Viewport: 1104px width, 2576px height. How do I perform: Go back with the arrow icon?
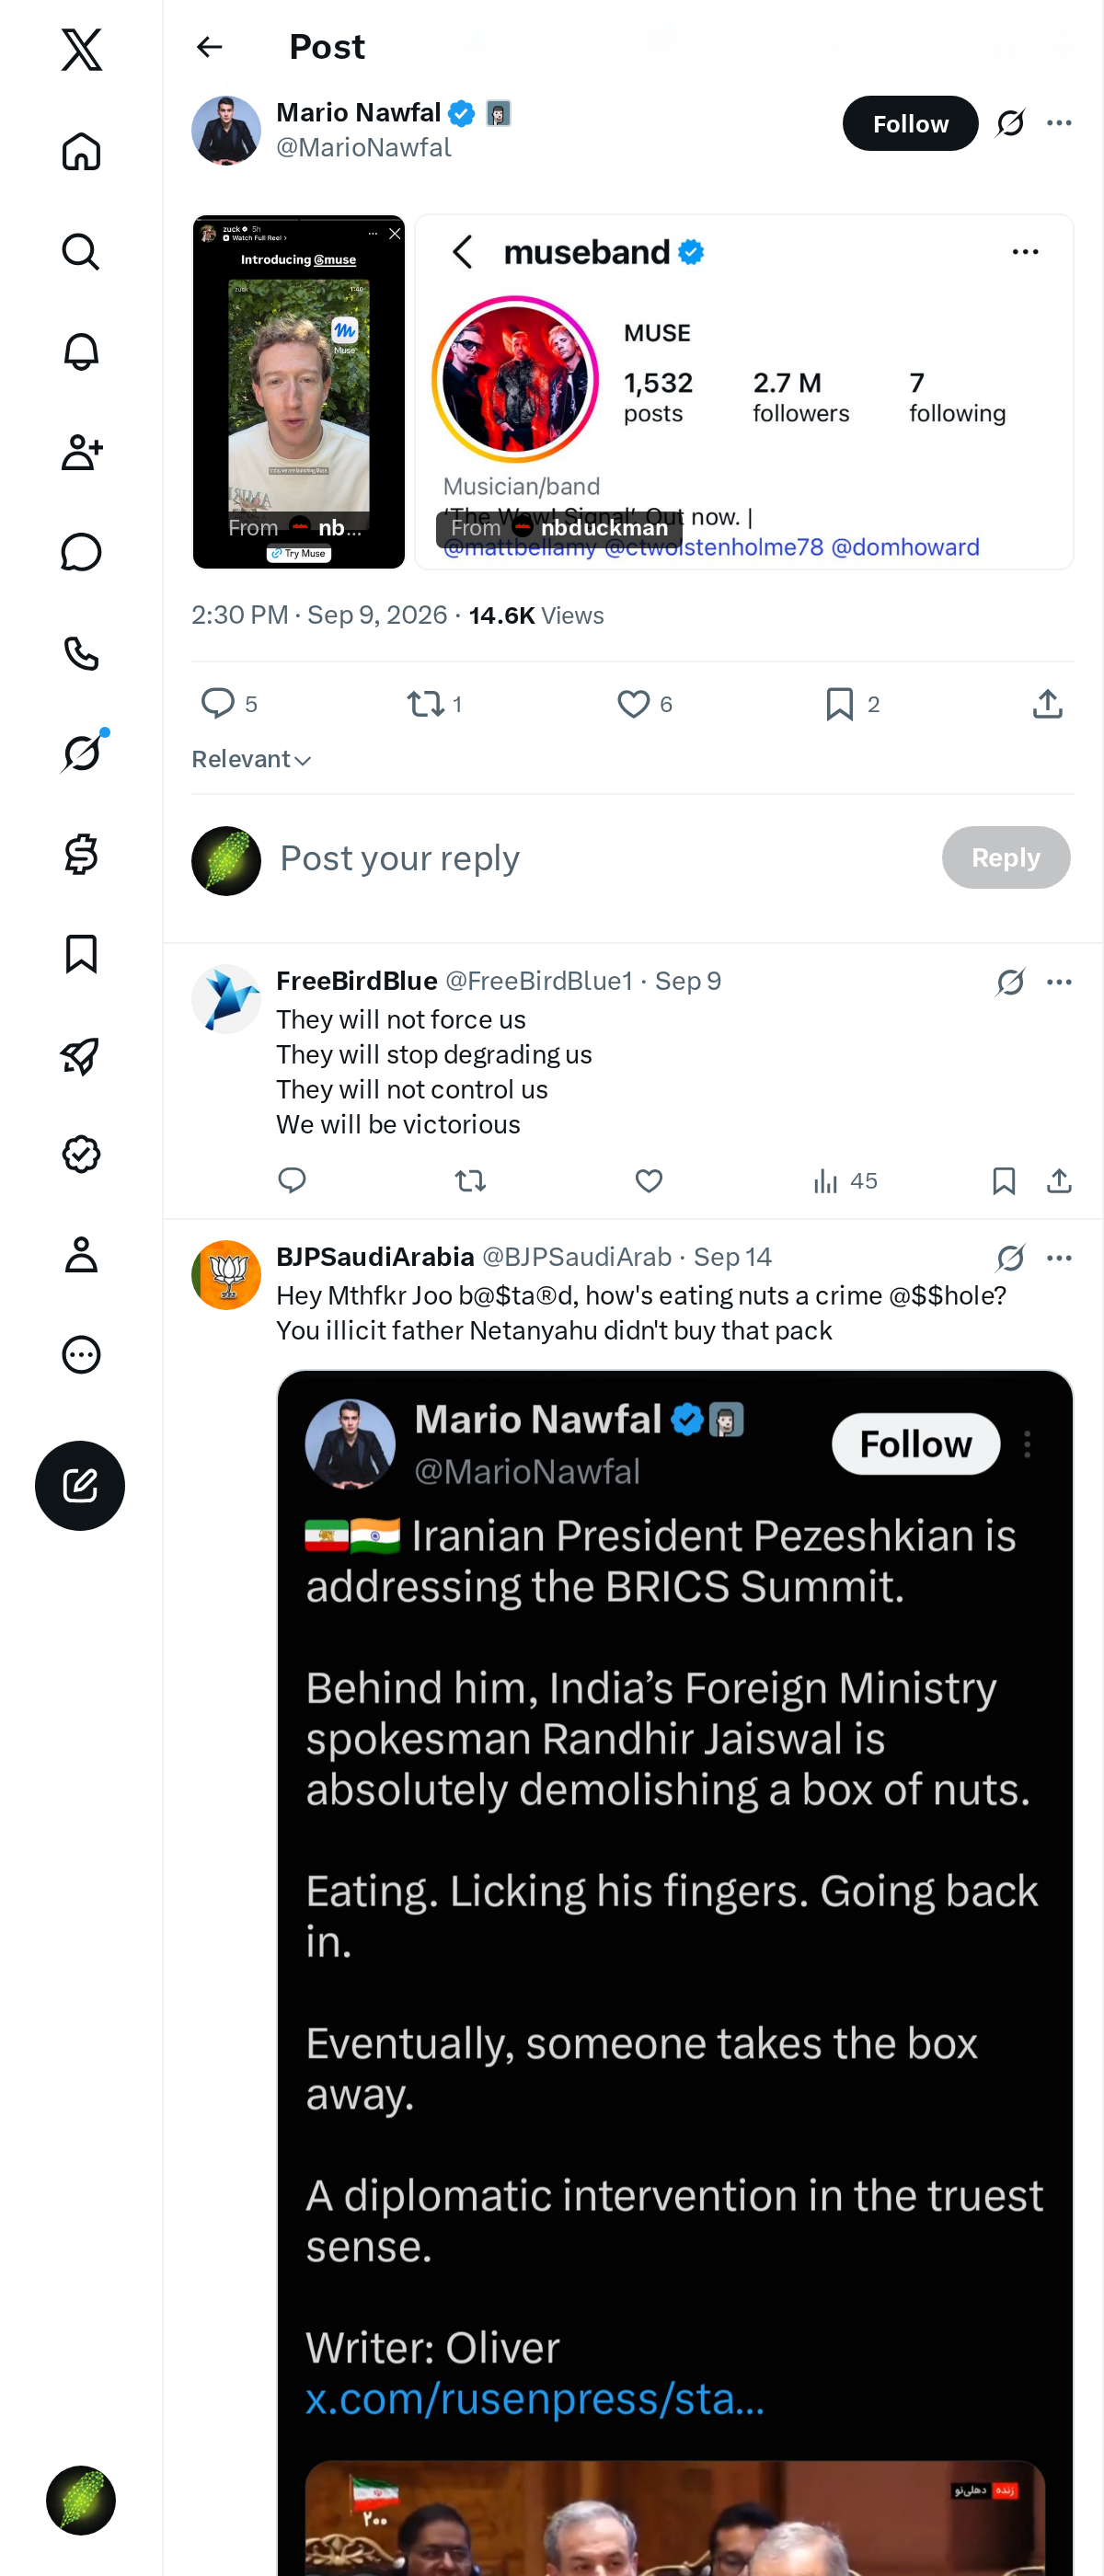[209, 47]
